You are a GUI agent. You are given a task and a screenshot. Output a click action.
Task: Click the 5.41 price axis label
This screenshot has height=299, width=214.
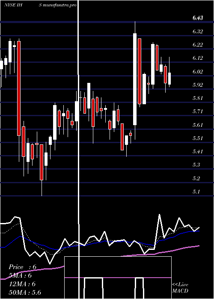198,152
